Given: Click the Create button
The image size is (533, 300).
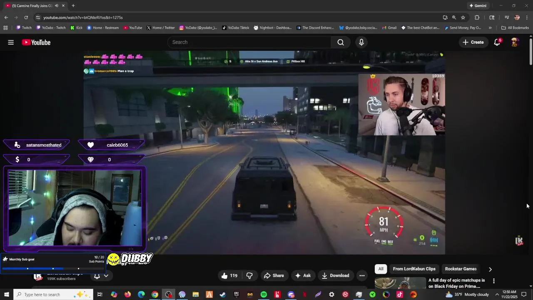Looking at the screenshot, I should [x=473, y=42].
